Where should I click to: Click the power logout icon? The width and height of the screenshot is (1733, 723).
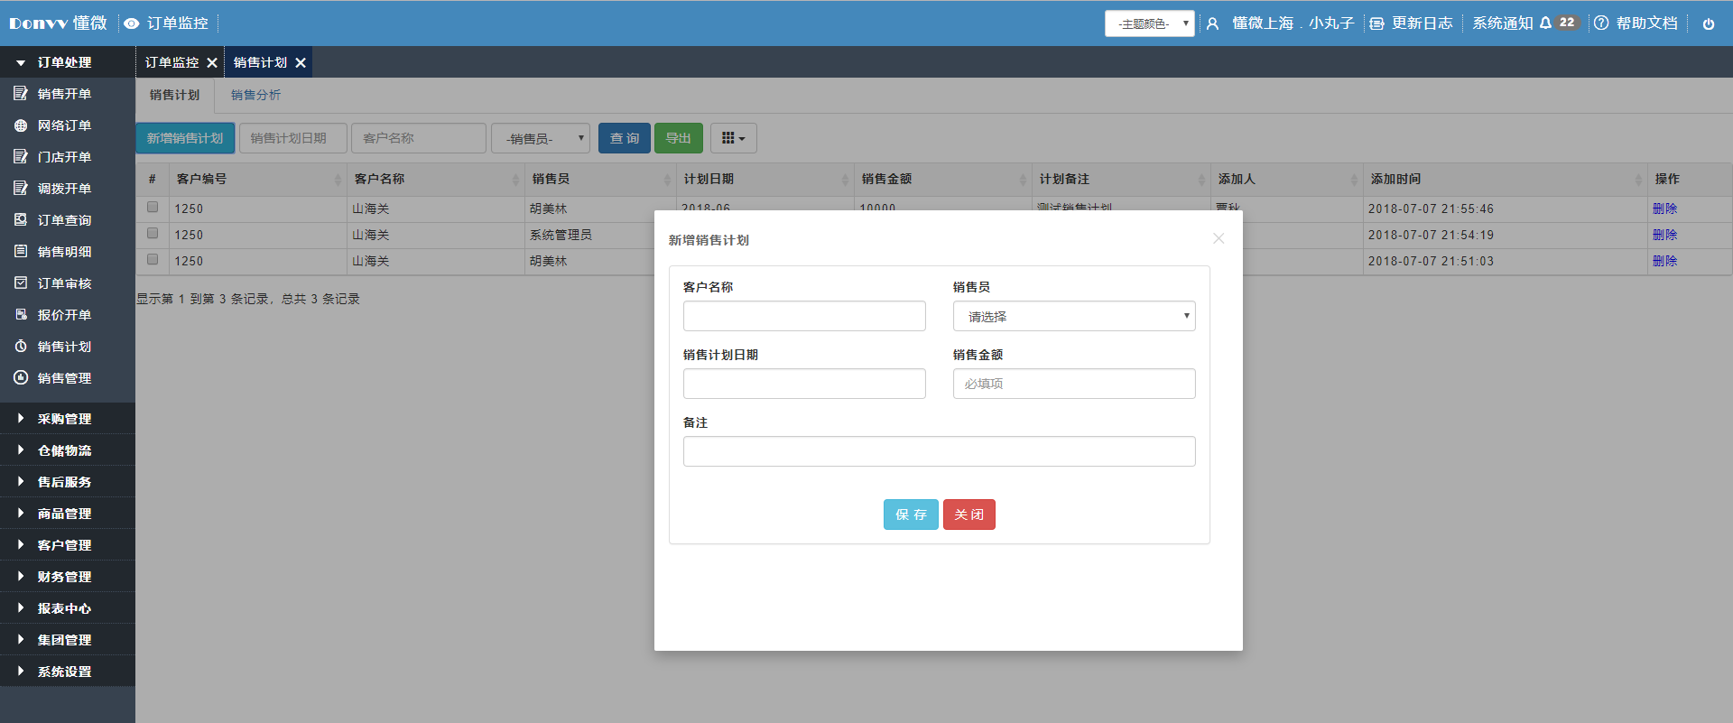click(1709, 24)
